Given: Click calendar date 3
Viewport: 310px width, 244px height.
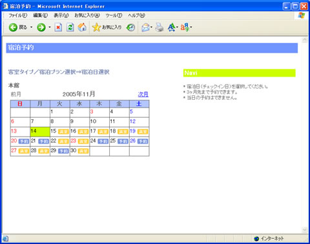Looking at the screenshot, I should 92,111.
